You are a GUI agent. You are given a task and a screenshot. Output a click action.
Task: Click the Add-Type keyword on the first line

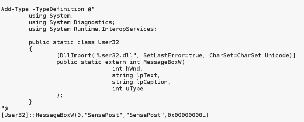click(x=15, y=9)
